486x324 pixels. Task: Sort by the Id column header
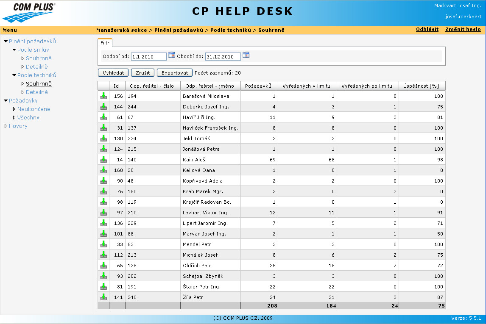pyautogui.click(x=117, y=86)
